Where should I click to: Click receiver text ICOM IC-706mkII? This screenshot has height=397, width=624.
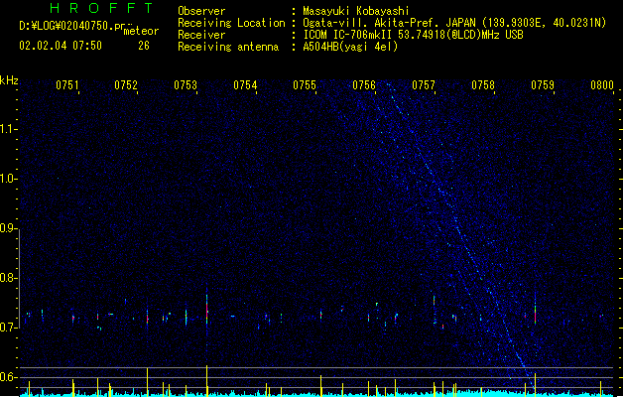pos(348,35)
